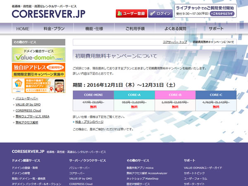Screen dimensions: 248x186
Task: Open the よくある質問 navigation item
Action: coord(175,29)
